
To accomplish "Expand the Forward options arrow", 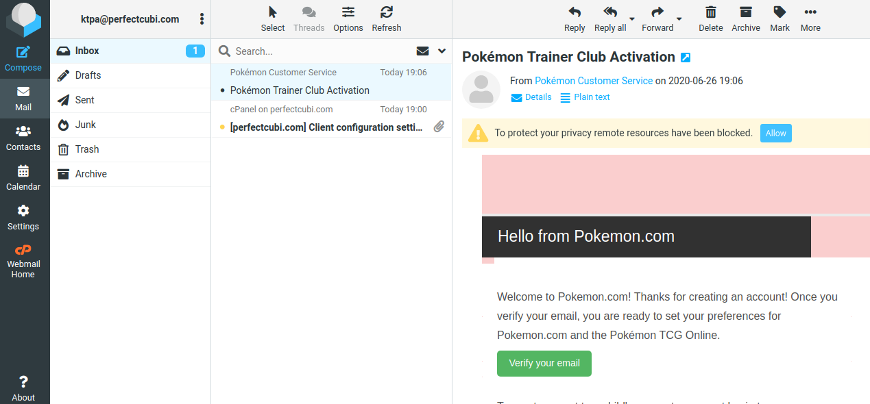I will [x=679, y=18].
